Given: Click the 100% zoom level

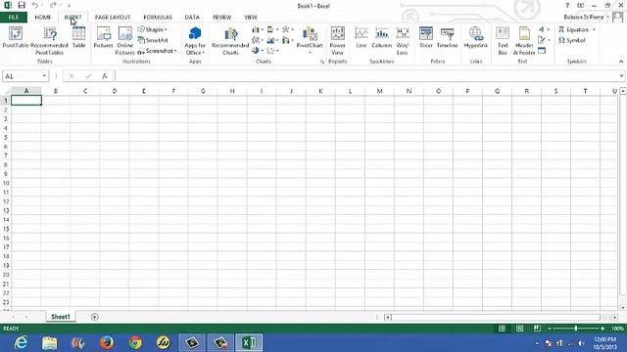Looking at the screenshot, I should 617,329.
